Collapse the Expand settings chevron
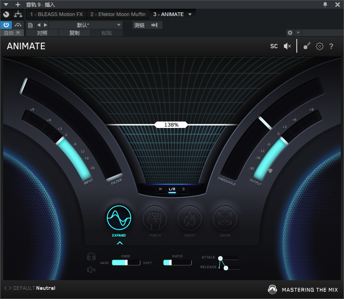Screen dimensions: 344x299 (119, 243)
